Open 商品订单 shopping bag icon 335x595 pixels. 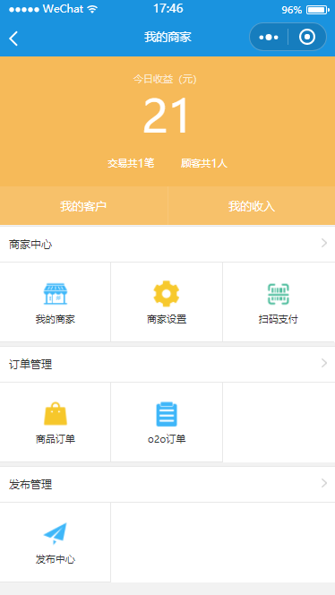pyautogui.click(x=56, y=414)
